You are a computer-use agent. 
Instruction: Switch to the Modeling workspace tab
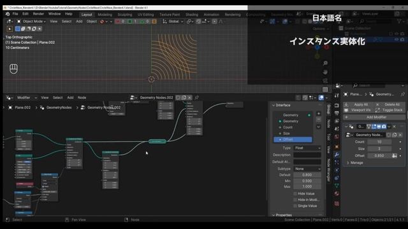click(105, 15)
